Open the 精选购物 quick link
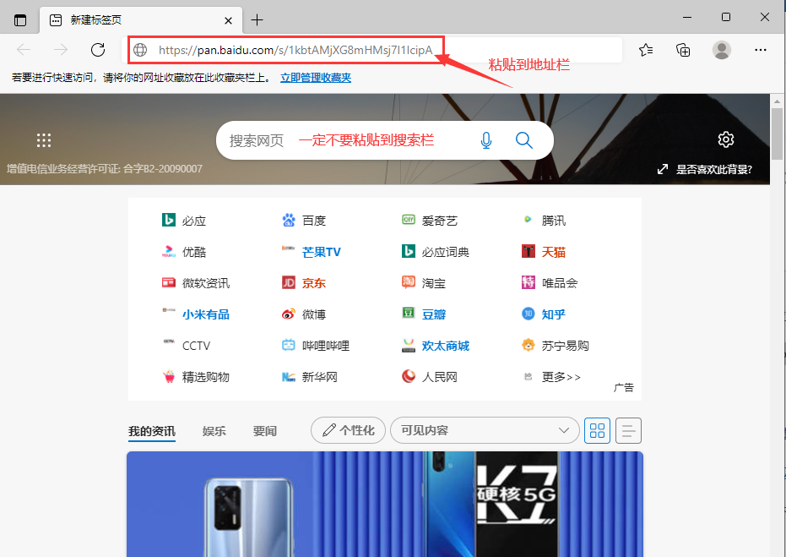 click(196, 377)
